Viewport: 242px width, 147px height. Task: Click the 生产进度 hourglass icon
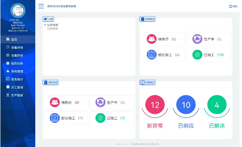pos(8,95)
